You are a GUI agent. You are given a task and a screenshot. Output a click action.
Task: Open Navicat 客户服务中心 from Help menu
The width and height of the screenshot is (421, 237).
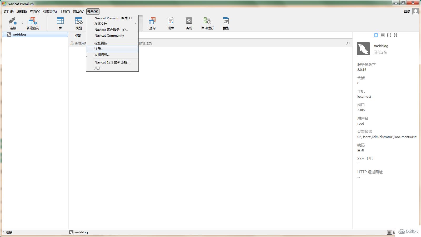[x=112, y=30]
